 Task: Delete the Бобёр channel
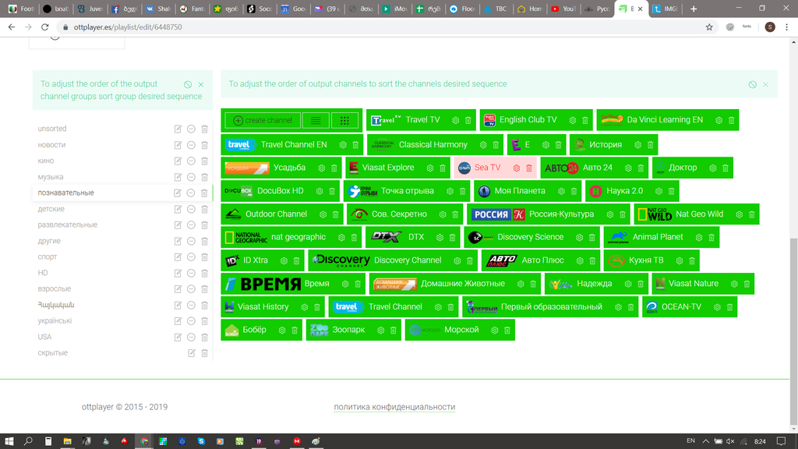295,331
